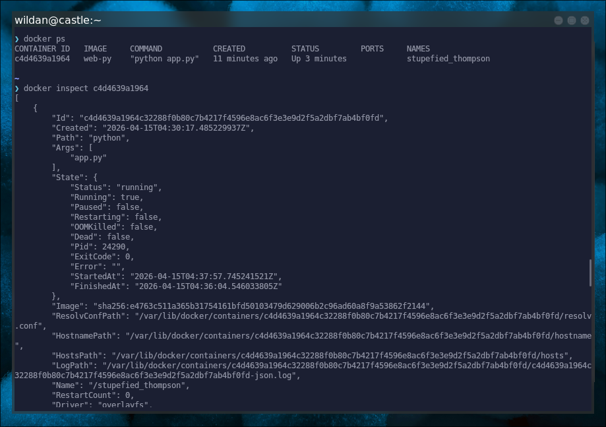Click the "docker ps" command text
The width and height of the screenshot is (606, 427).
coord(44,39)
